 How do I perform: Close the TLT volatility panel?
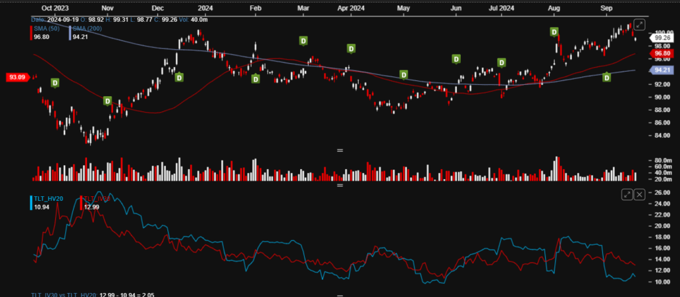(639, 194)
